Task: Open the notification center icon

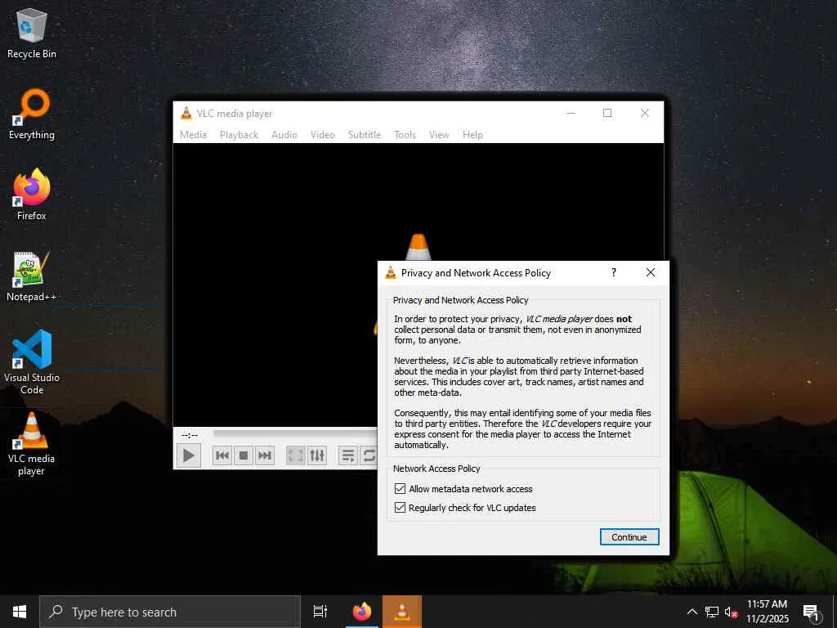Action: [812, 612]
